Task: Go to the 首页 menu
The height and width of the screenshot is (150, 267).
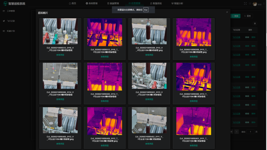Action: coord(72,4)
